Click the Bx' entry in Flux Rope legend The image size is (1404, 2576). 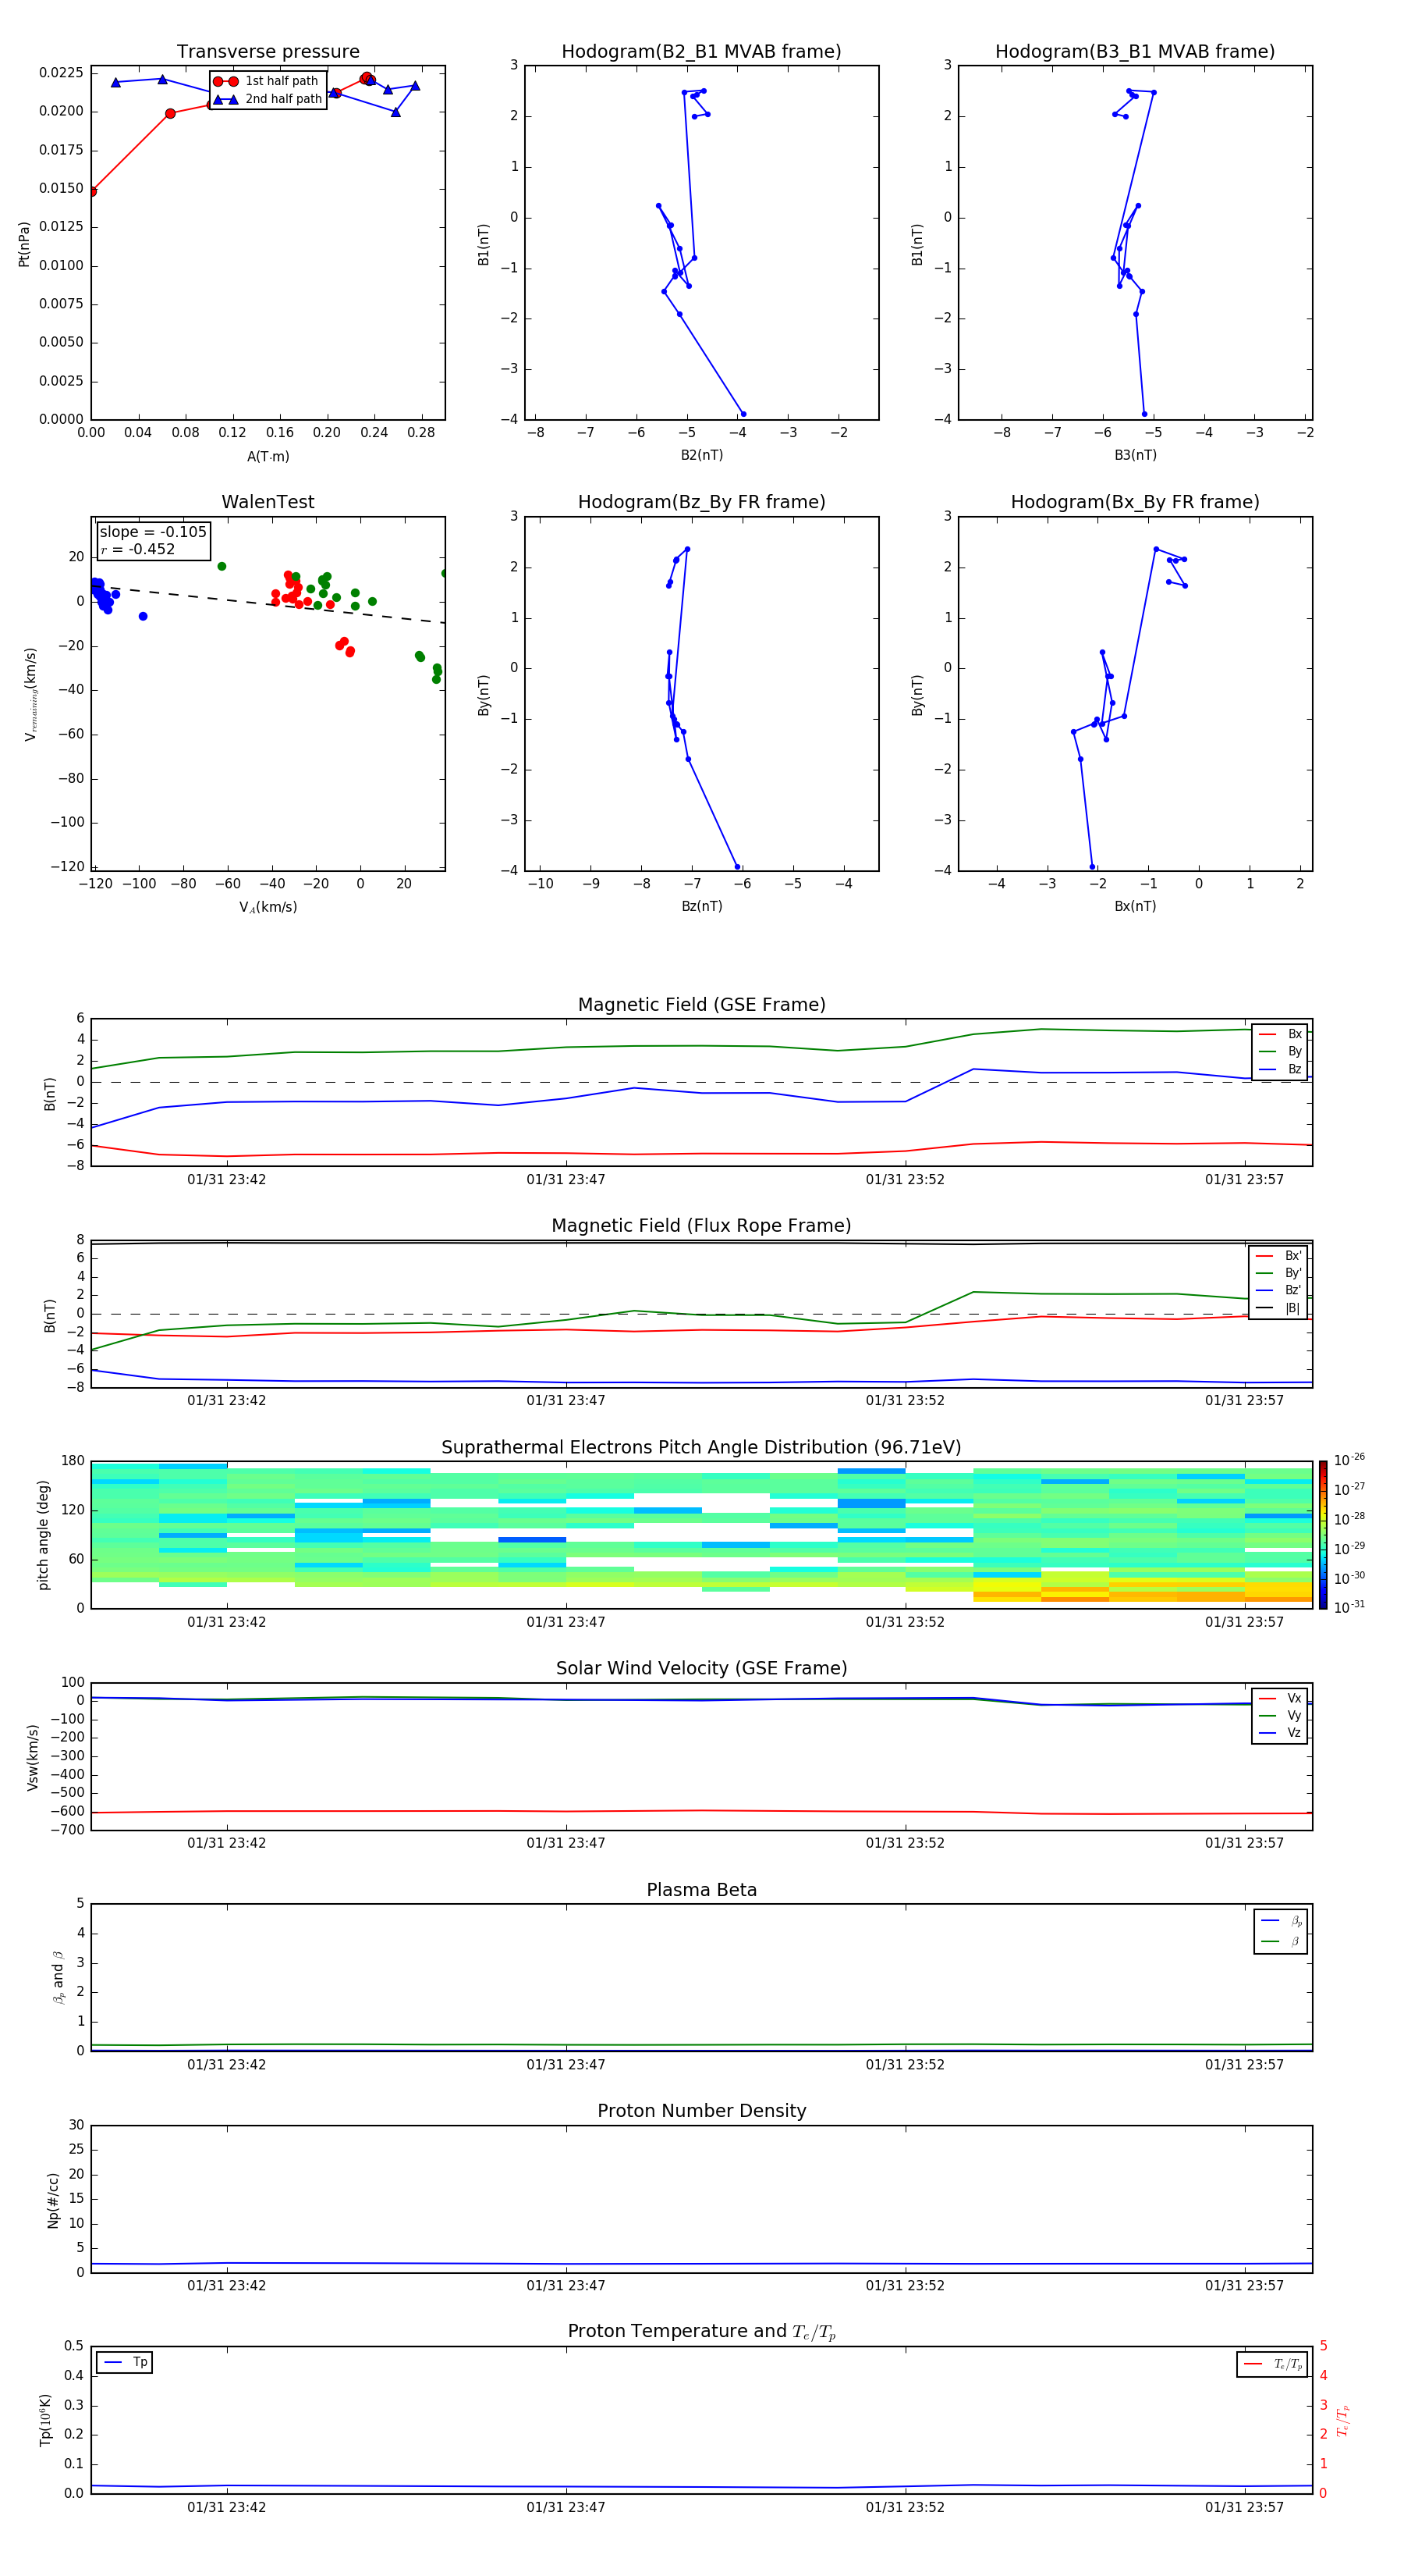[x=1278, y=1256]
